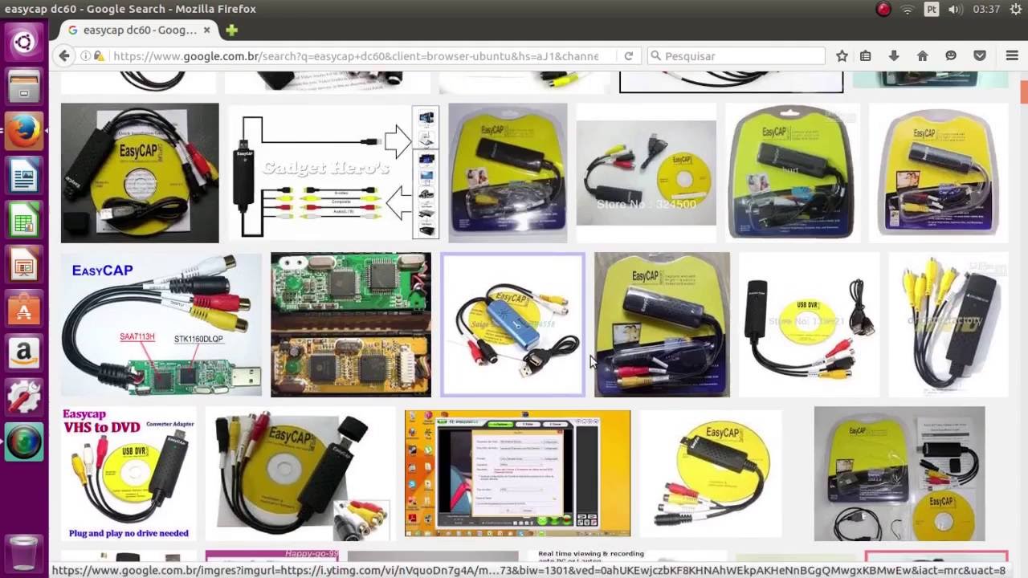Open the USB DVR disc with black dongle thumbnail

(809, 324)
